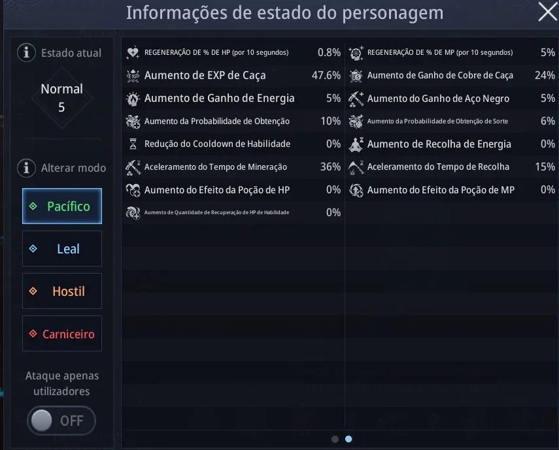The width and height of the screenshot is (559, 450).
Task: Open the Estado atual info icon
Action: [26, 53]
